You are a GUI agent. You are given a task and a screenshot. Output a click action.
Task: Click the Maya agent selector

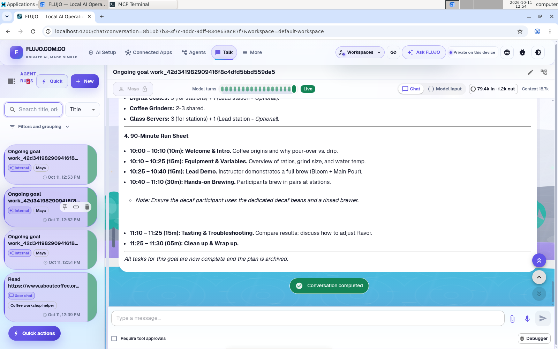click(x=133, y=89)
